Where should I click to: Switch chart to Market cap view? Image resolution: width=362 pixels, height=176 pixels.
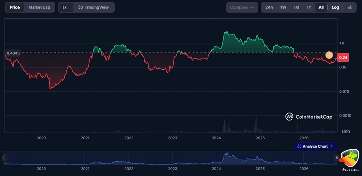(39, 7)
